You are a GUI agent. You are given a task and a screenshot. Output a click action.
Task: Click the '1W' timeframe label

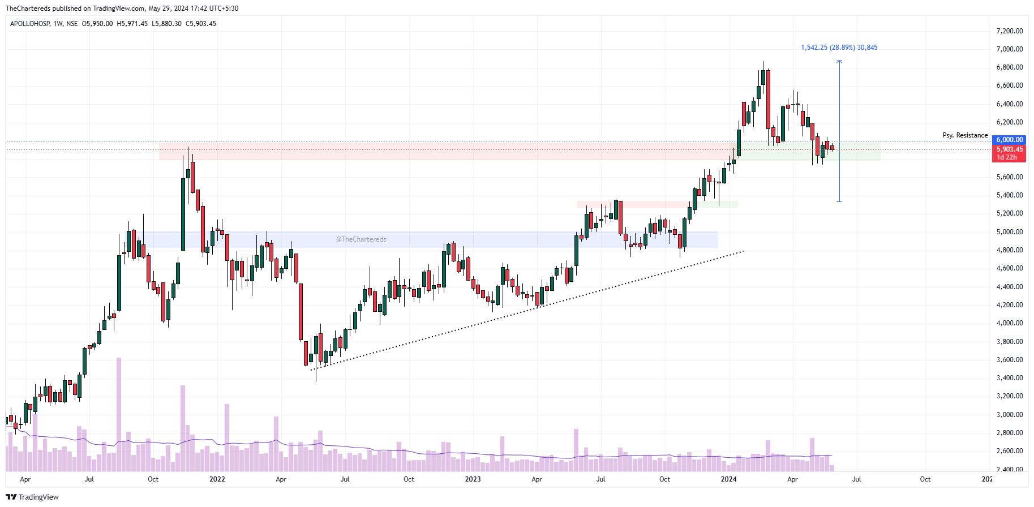coord(58,24)
